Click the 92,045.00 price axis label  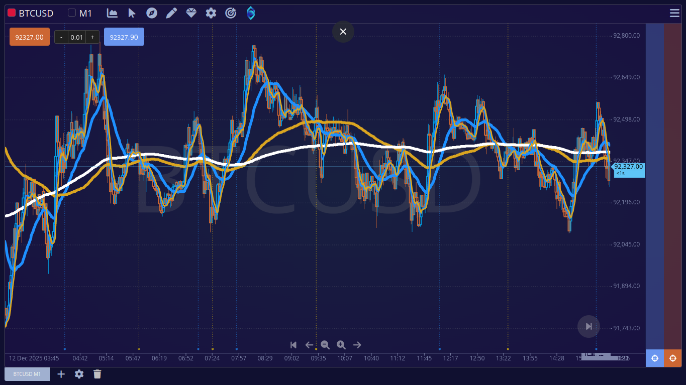pos(626,244)
